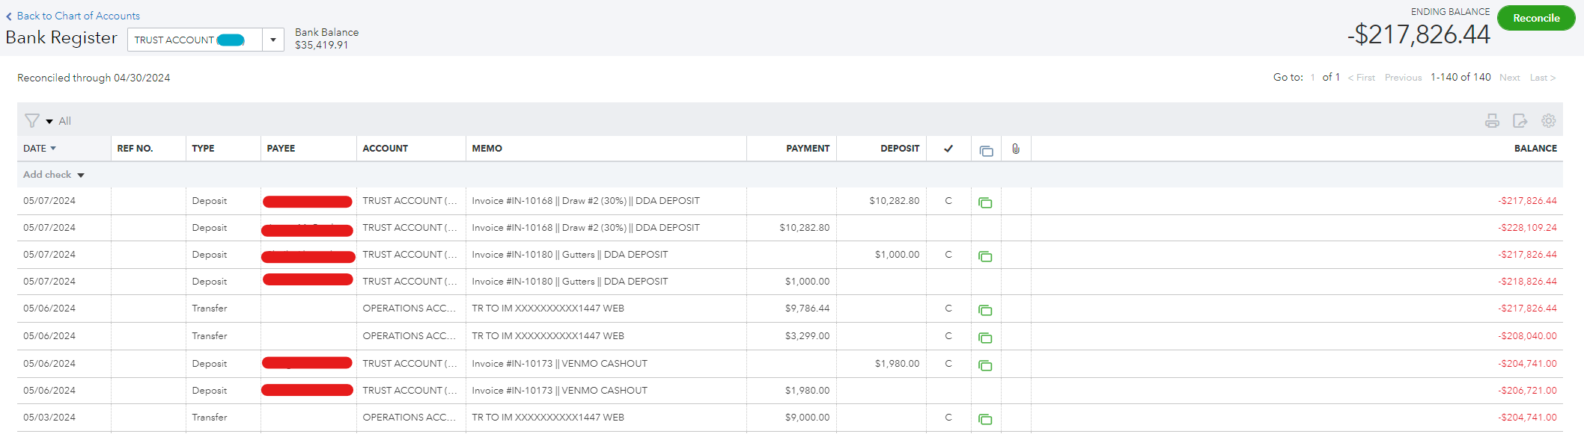Click the match icon in column header
Image resolution: width=1584 pixels, height=434 pixels.
(986, 149)
